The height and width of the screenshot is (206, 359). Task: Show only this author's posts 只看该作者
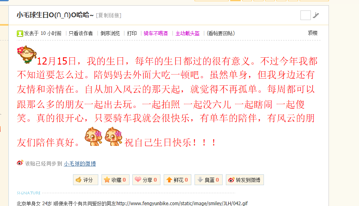81,33
